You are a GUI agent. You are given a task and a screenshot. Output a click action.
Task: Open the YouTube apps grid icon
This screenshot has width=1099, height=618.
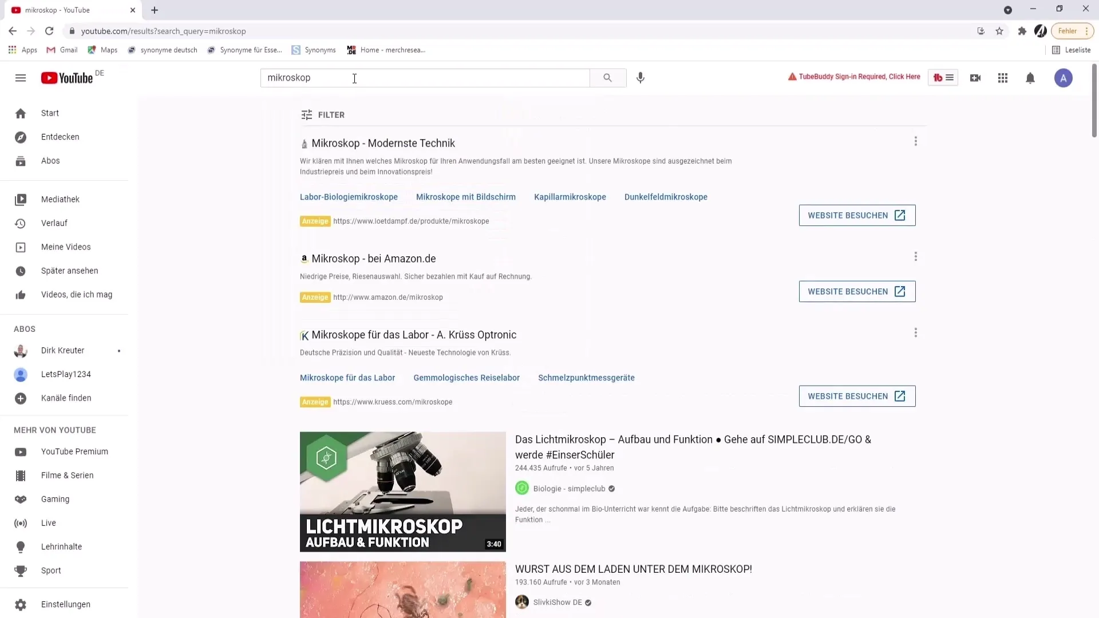[1003, 78]
